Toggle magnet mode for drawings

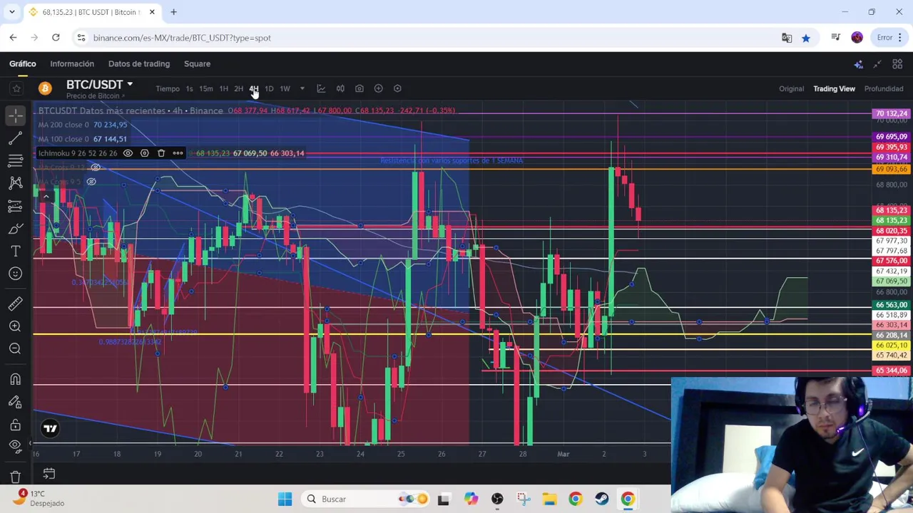16,379
